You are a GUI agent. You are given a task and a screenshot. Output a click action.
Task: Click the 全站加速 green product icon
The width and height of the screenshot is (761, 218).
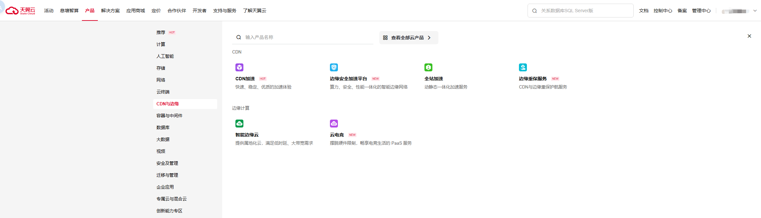pyautogui.click(x=428, y=67)
